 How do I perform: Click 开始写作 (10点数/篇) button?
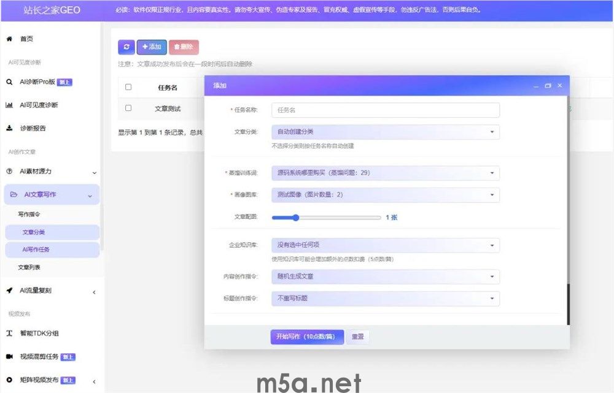click(307, 337)
